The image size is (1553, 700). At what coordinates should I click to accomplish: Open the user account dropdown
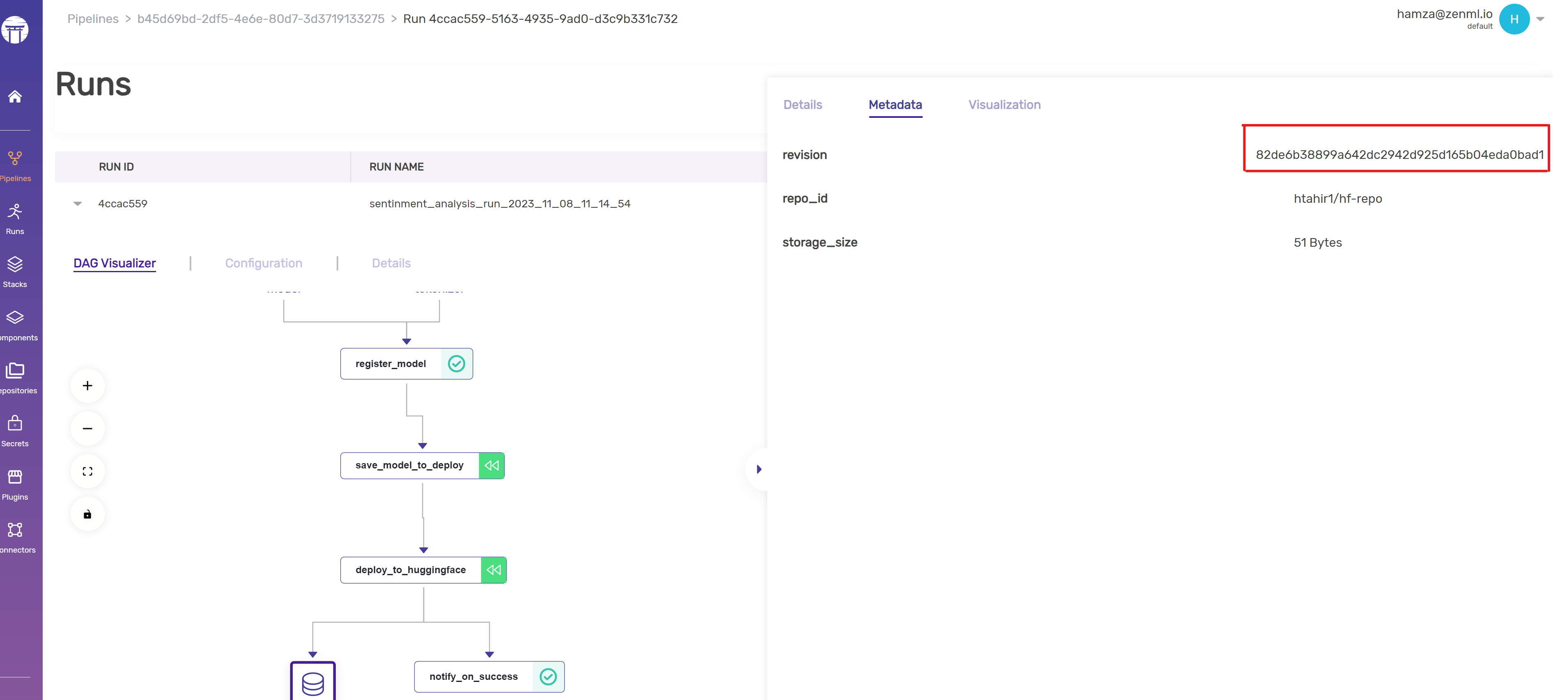tap(1540, 19)
